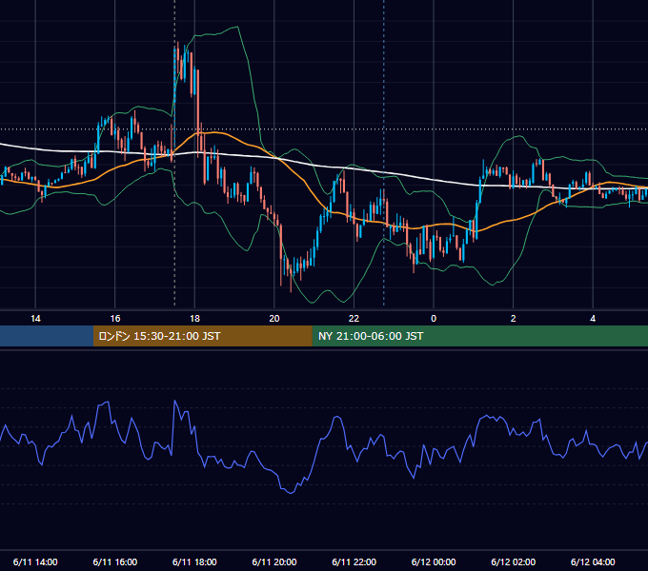Click the 6/12 00:00 time label
Screen dimensions: 648x571
(x=434, y=561)
